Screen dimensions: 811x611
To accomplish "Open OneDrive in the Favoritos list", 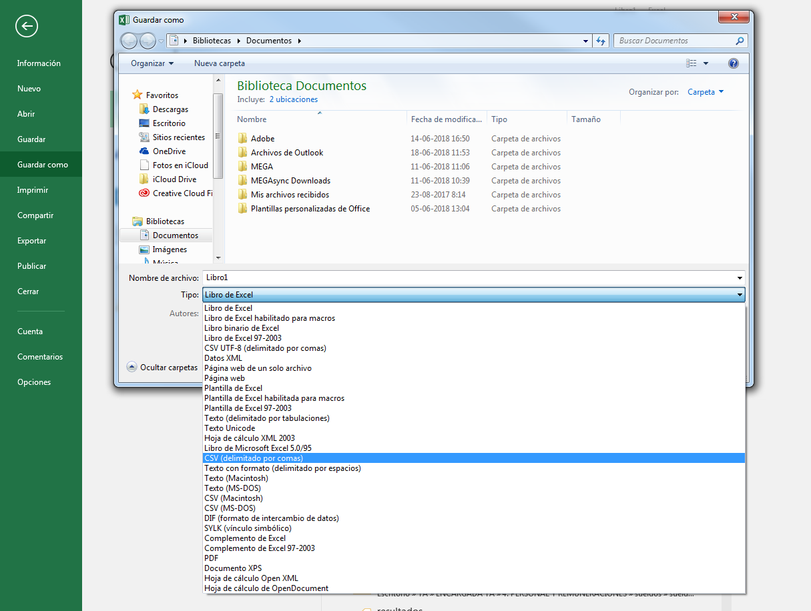I will (x=169, y=151).
